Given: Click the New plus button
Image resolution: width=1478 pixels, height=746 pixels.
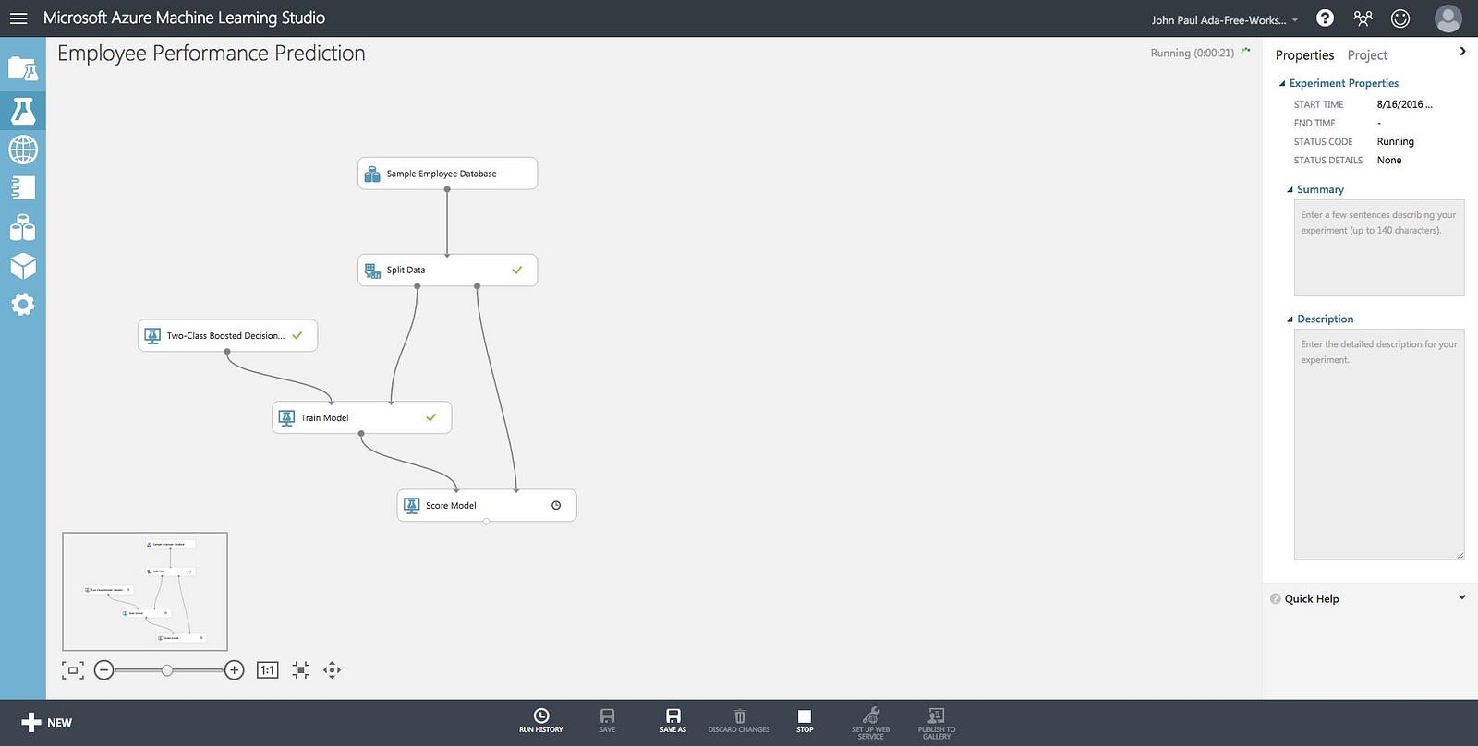Looking at the screenshot, I should (x=46, y=722).
